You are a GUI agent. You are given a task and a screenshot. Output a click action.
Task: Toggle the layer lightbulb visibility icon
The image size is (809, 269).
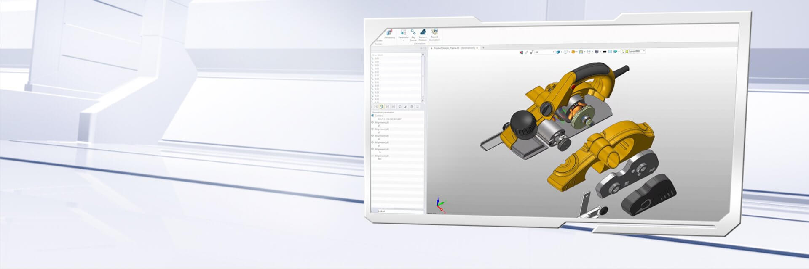[623, 52]
